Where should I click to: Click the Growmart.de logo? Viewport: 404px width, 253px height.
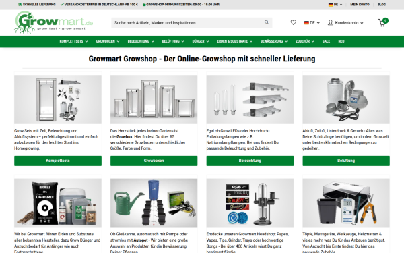(54, 23)
